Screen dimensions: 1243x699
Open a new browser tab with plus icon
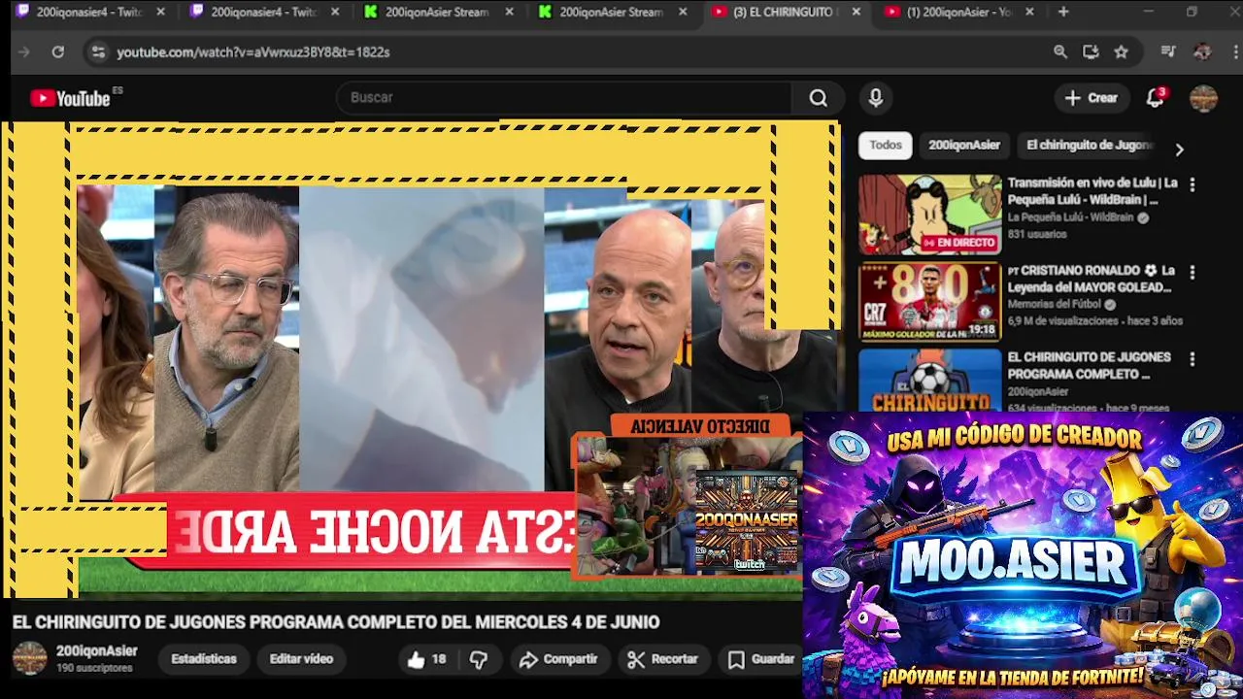1063,12
